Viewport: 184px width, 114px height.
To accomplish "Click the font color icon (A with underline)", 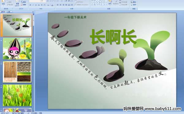I will (x=52, y=5).
